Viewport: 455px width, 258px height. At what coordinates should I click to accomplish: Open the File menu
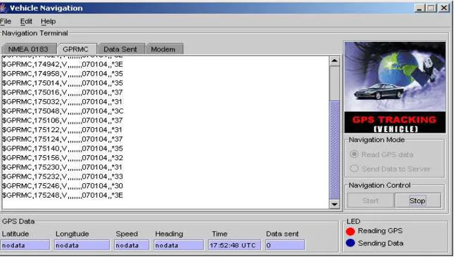(5, 21)
